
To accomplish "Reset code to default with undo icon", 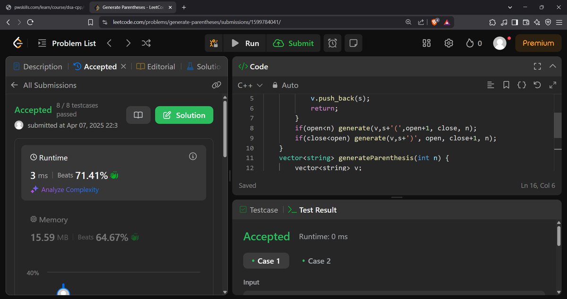I will point(537,85).
